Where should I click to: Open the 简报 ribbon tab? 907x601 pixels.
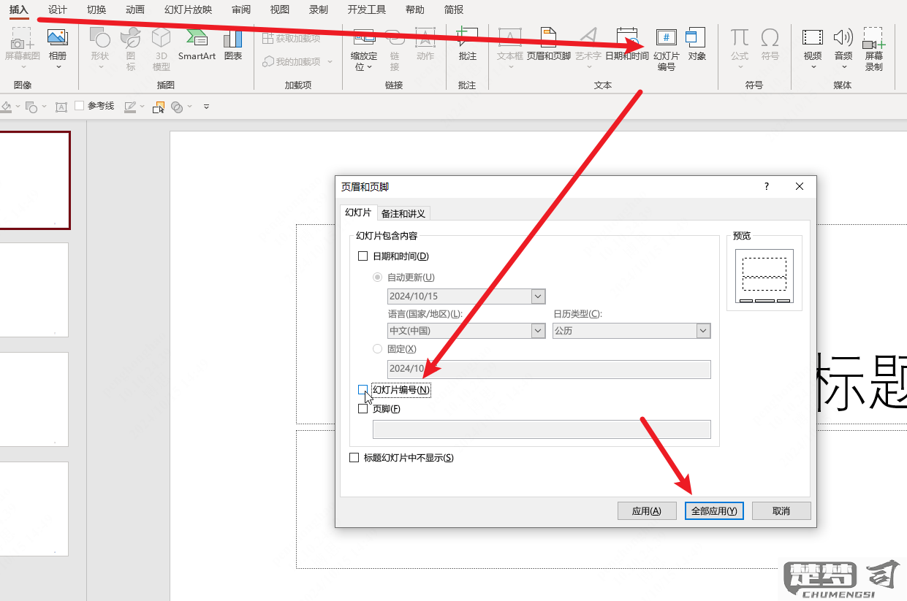[454, 9]
